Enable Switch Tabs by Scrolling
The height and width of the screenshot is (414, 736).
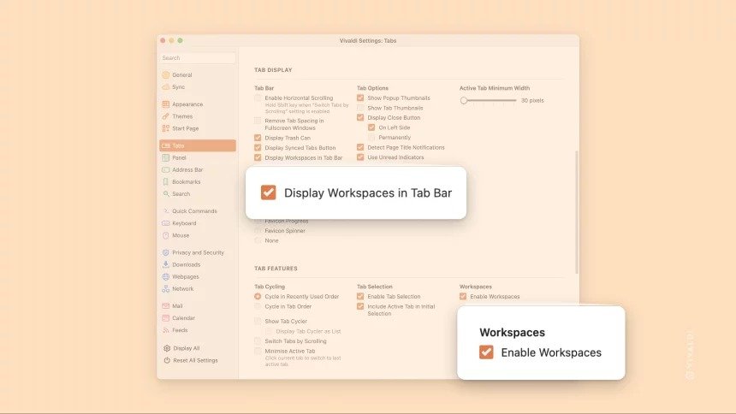(258, 340)
